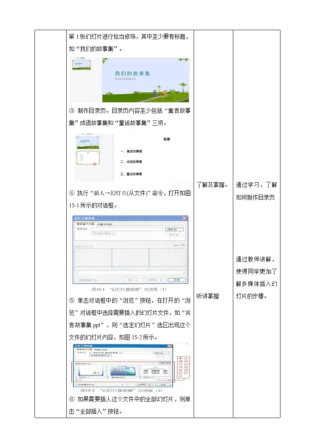Toggle 保留源格式 checkbox in second dialog

pos(76,384)
